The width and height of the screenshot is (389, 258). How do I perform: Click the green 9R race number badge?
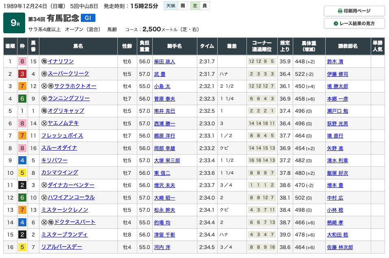coord(14,23)
